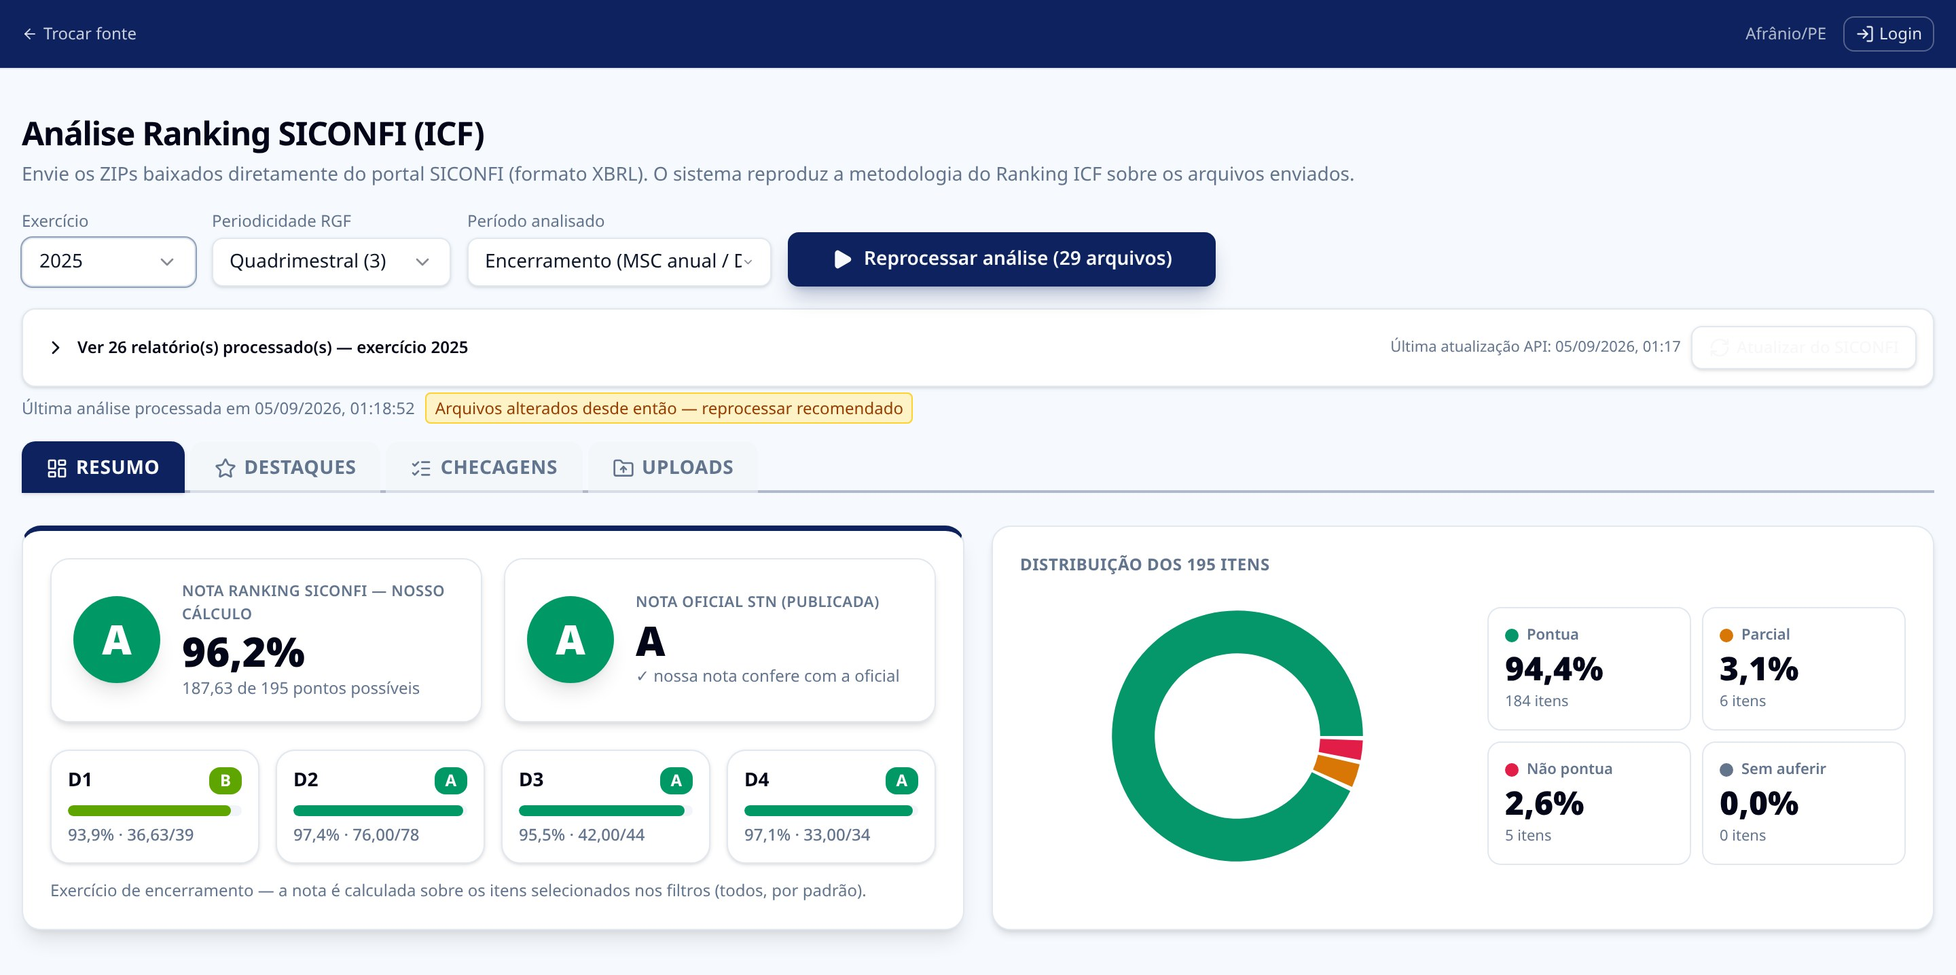The width and height of the screenshot is (1956, 975).
Task: Click the gray Sem auferir legend dot
Action: (x=1726, y=769)
